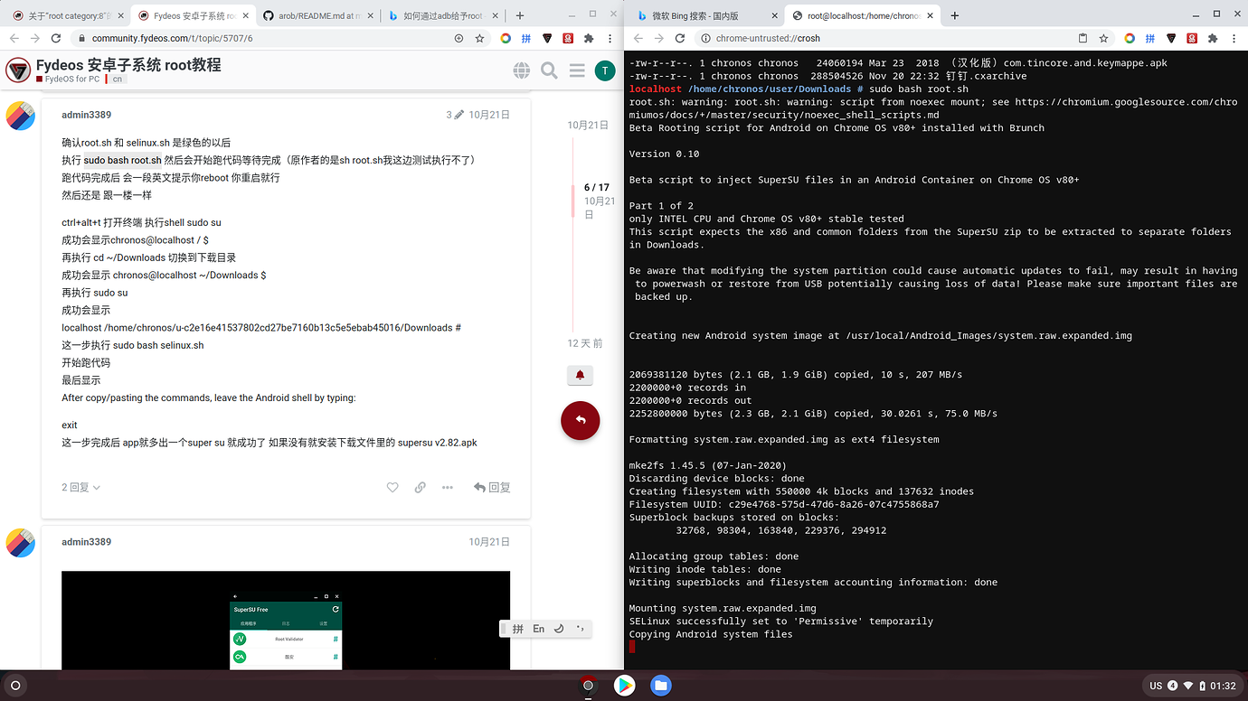Switch input method to English via En toggle
Viewport: 1248px width, 701px height.
point(538,628)
